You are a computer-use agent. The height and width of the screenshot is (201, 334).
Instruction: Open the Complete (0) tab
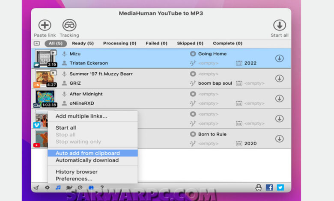point(228,43)
